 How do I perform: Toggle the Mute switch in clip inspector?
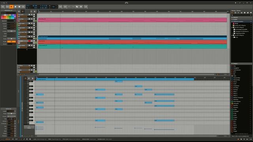[x=11, y=39]
